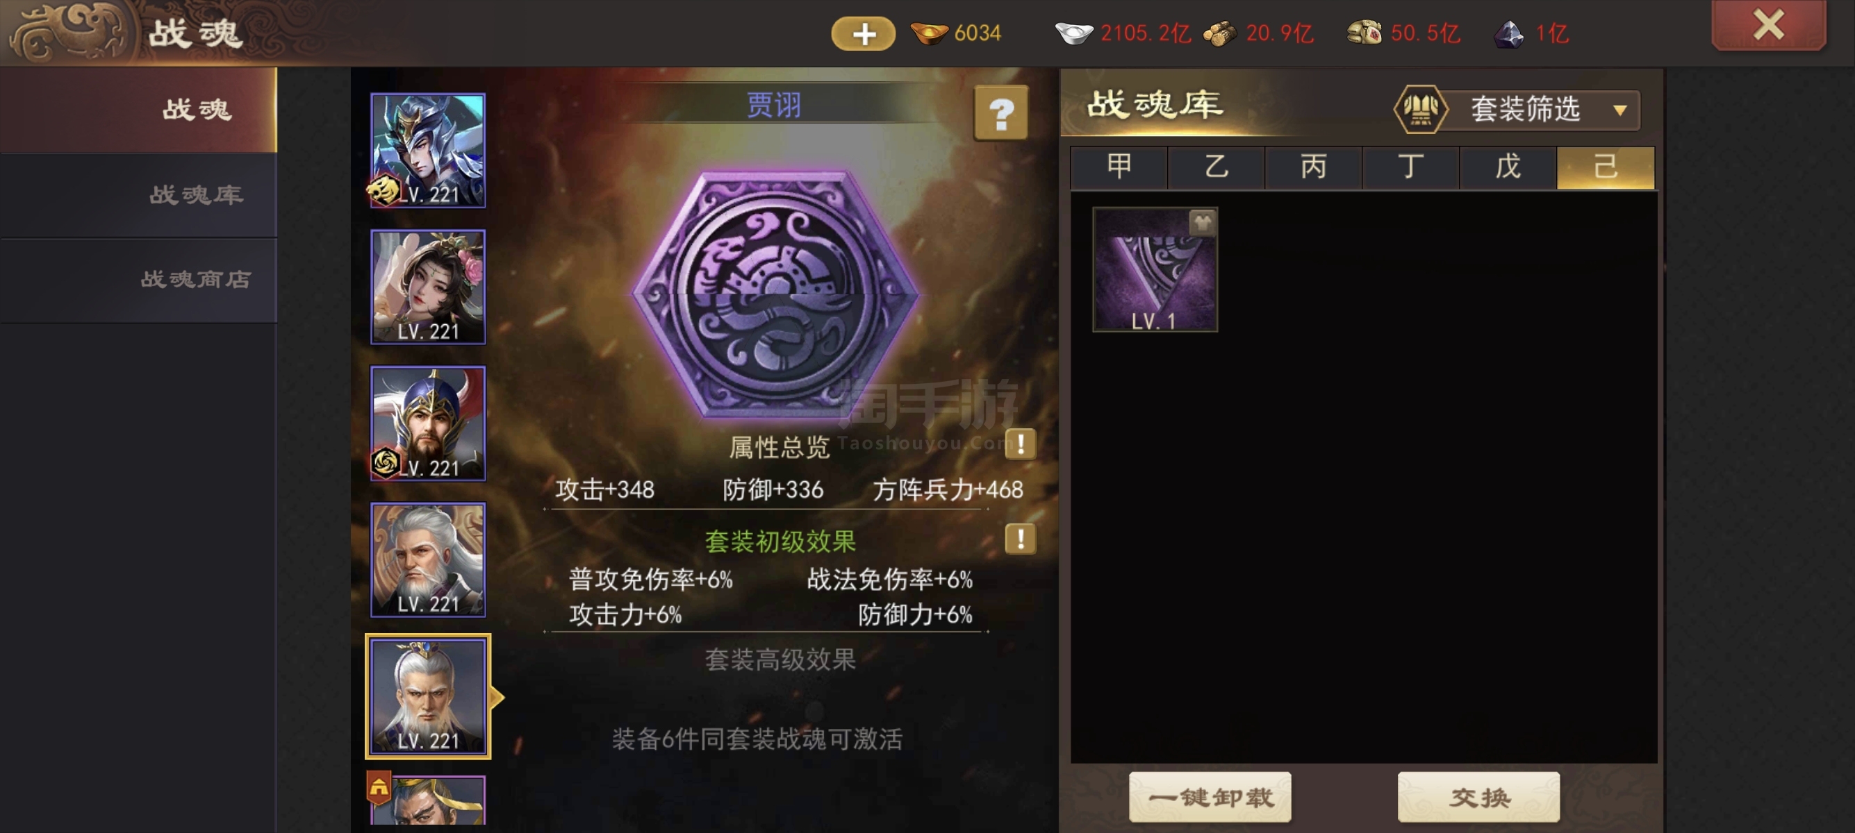Open the question mark help icon

pos(1000,112)
